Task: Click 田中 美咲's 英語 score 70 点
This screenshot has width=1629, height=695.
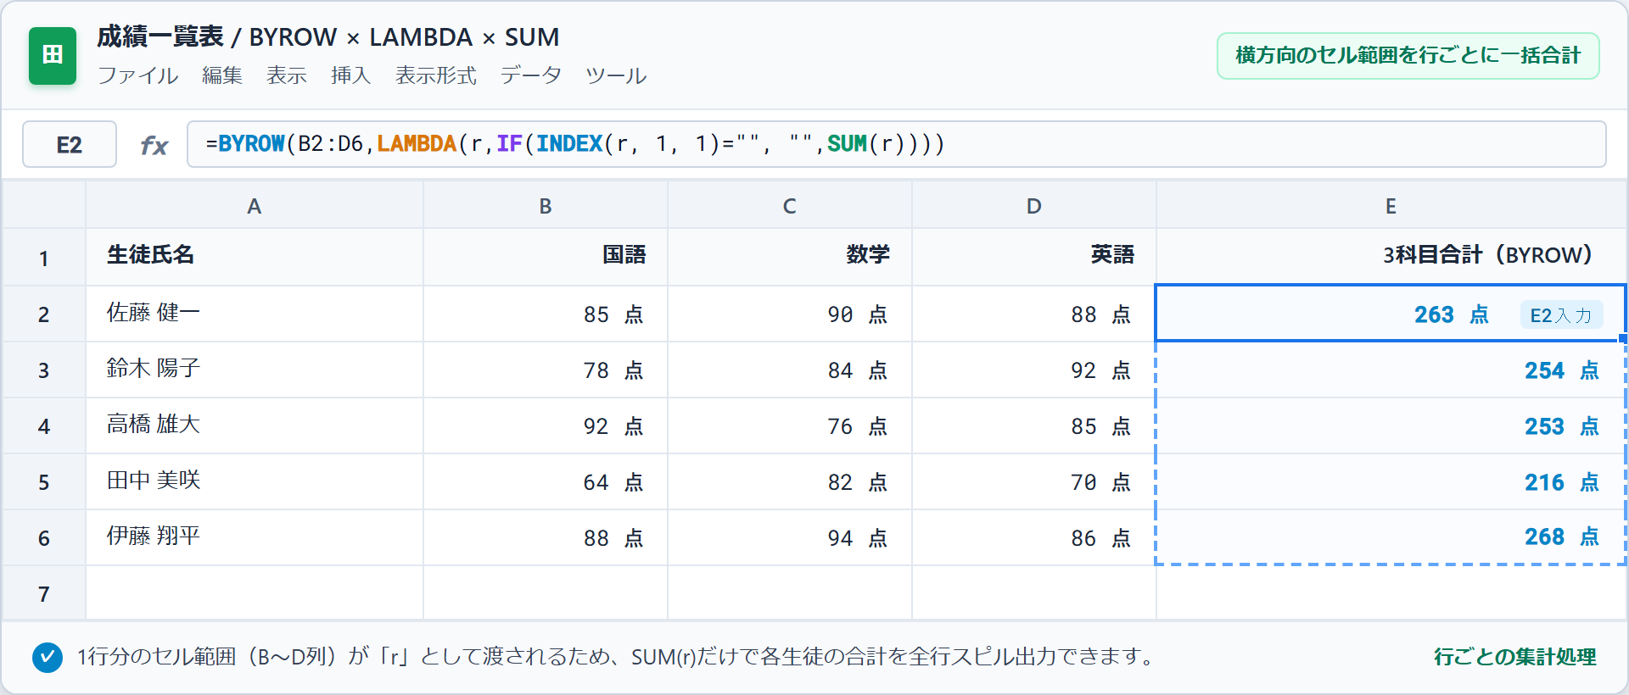Action: pyautogui.click(x=1034, y=481)
